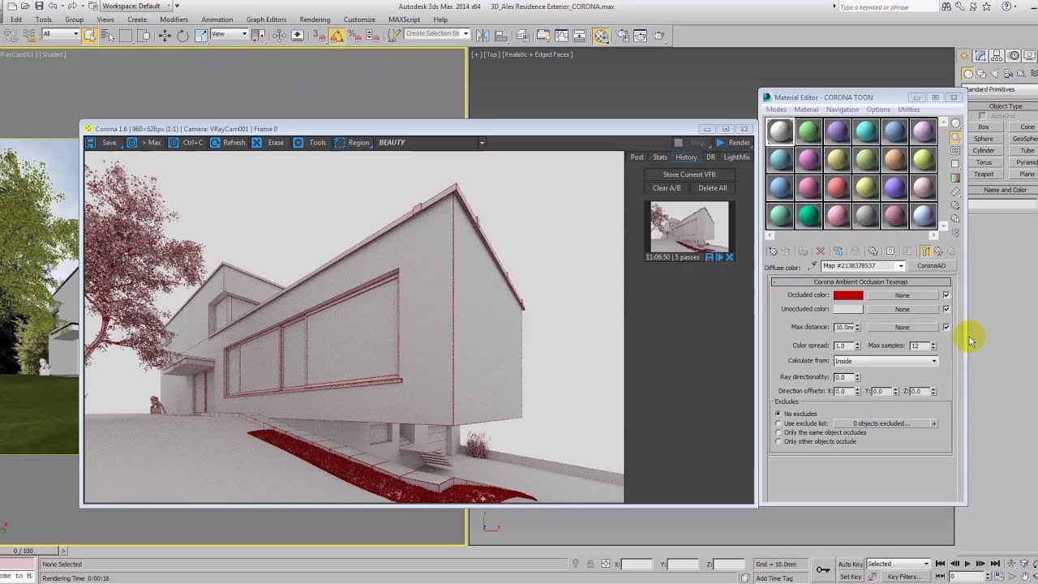Collapse the Corona Ambient Occlusion Texmap rollout
The height and width of the screenshot is (584, 1038).
[x=860, y=282]
